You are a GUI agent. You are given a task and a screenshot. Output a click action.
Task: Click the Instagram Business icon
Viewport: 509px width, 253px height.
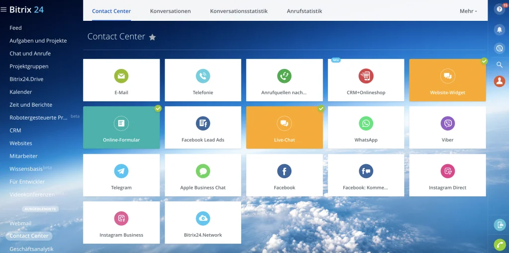[x=121, y=219]
